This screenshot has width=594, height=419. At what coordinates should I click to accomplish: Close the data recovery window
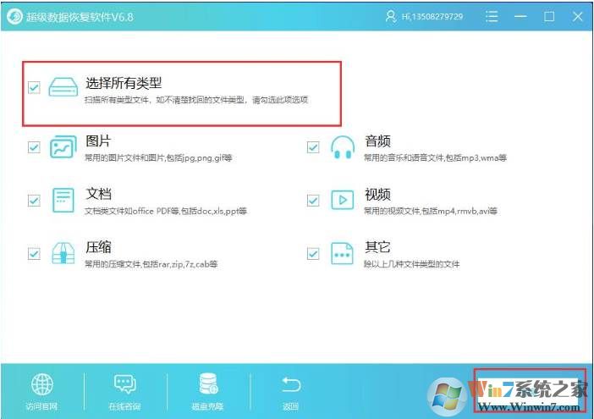click(578, 16)
